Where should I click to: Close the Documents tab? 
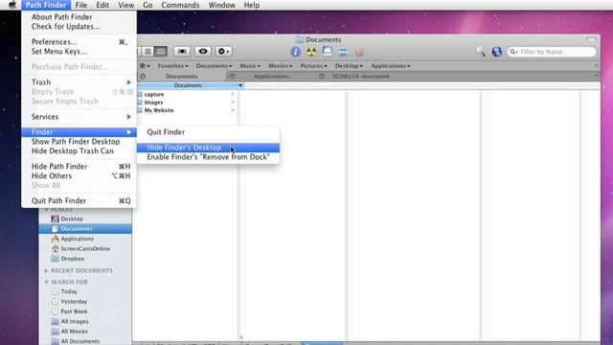pos(143,77)
